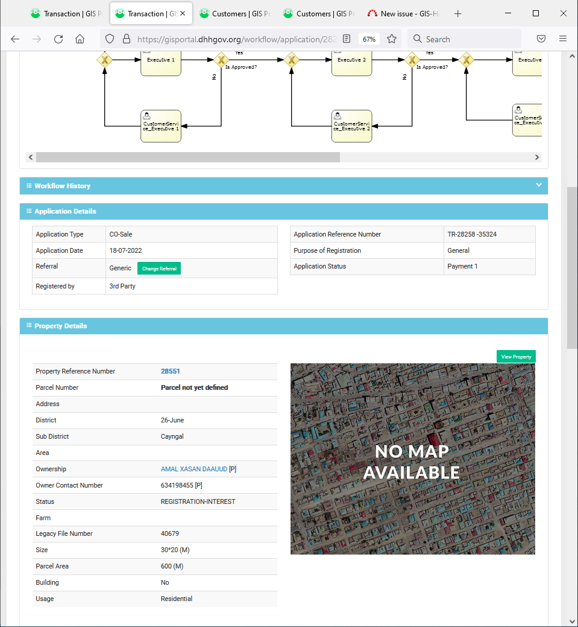578x627 pixels.
Task: Click the 30*20 (M) size value
Action: click(175, 550)
